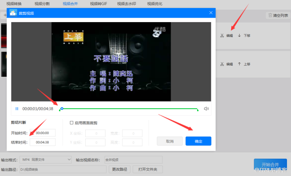Screen dimensions: 291x176
Task: Click scissors edit icon for second video
Action: click(x=222, y=64)
